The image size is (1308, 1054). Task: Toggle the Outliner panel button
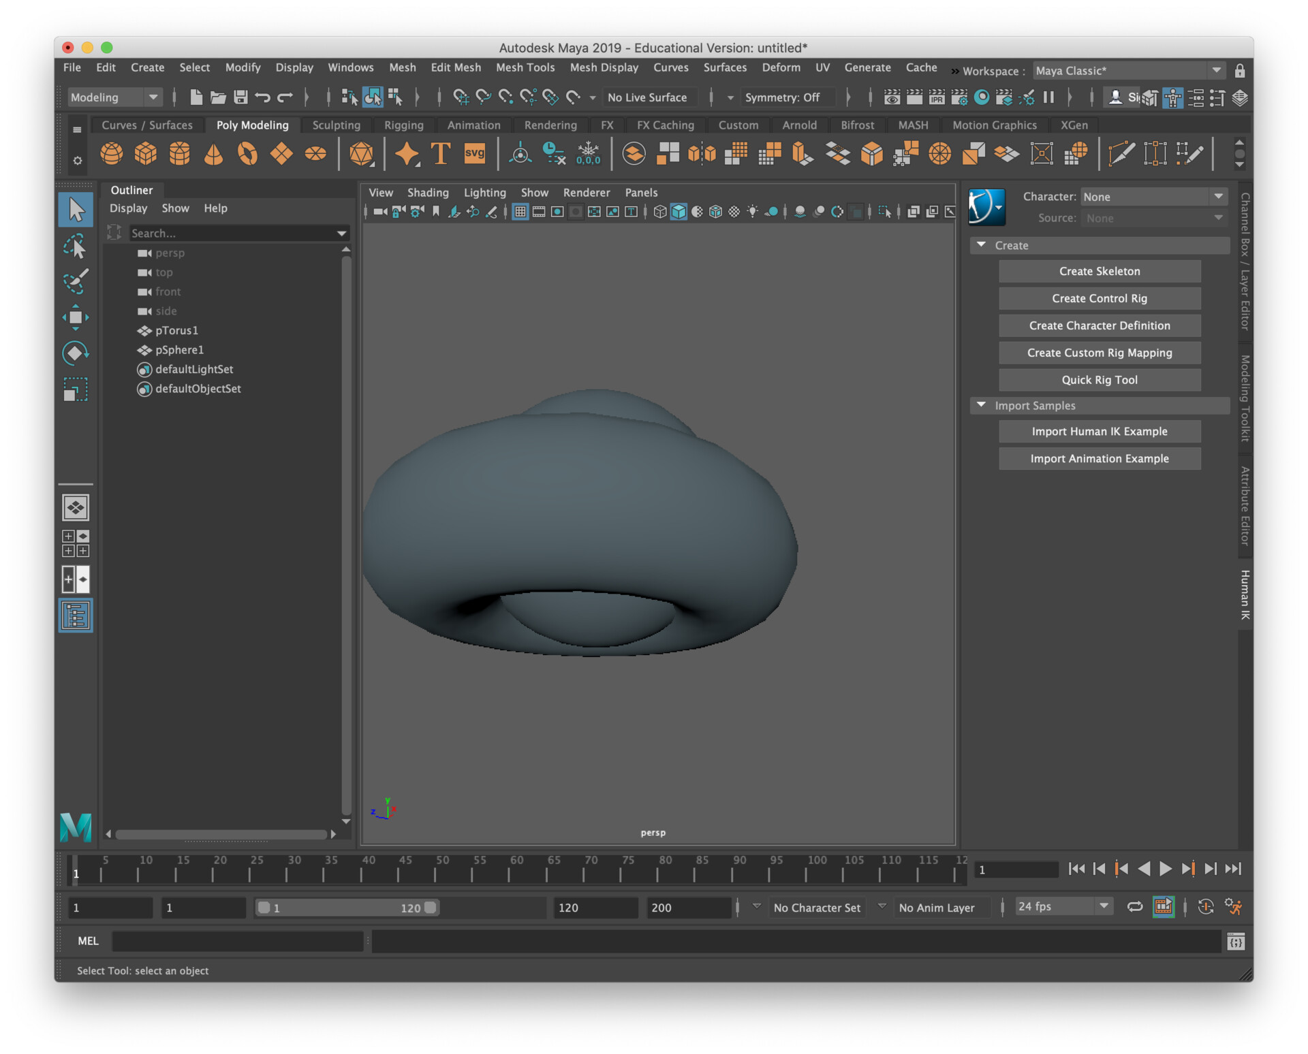point(76,616)
